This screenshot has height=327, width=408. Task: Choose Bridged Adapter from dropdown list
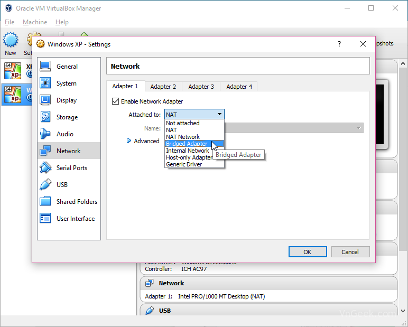tap(194, 144)
